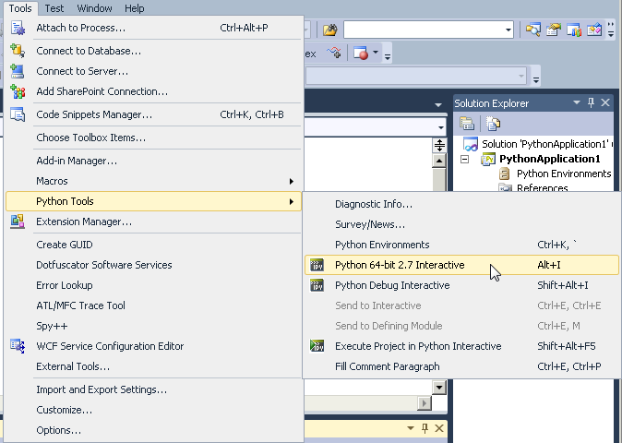
Task: Launch Spy++ from Tools menu
Action: pyautogui.click(x=153, y=326)
